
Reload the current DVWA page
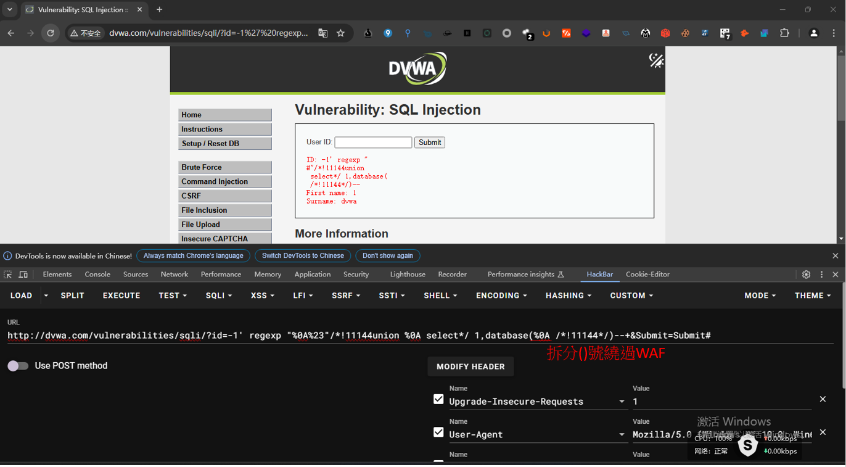coord(51,33)
